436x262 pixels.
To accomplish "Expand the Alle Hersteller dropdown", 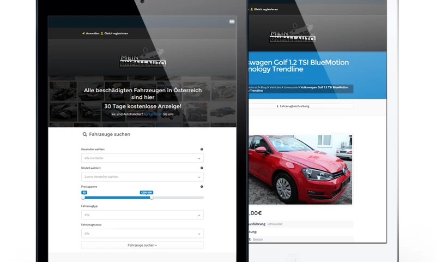I will (x=142, y=158).
